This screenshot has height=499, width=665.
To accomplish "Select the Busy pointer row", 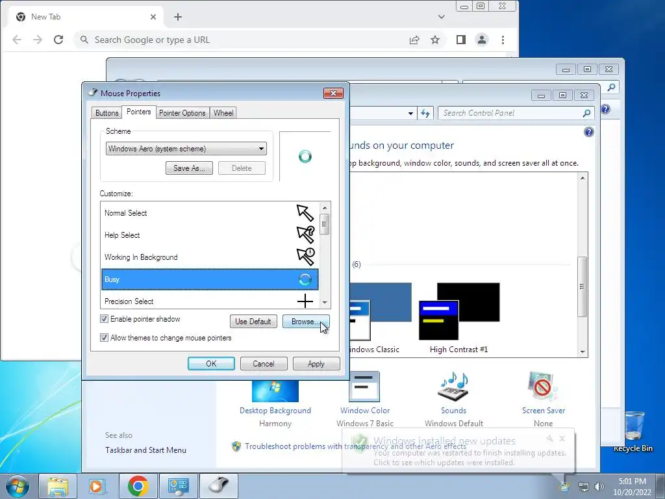I will 210,279.
